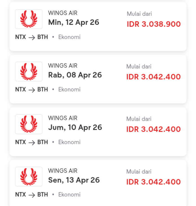Click WINGS AIR name above Jum, 10 Apr
The image size is (196, 206).
point(63,118)
